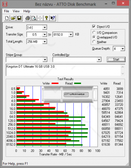Screen dimensions: 131x168
Task: Select the Overlapped I/O option
Action: tap(94, 37)
